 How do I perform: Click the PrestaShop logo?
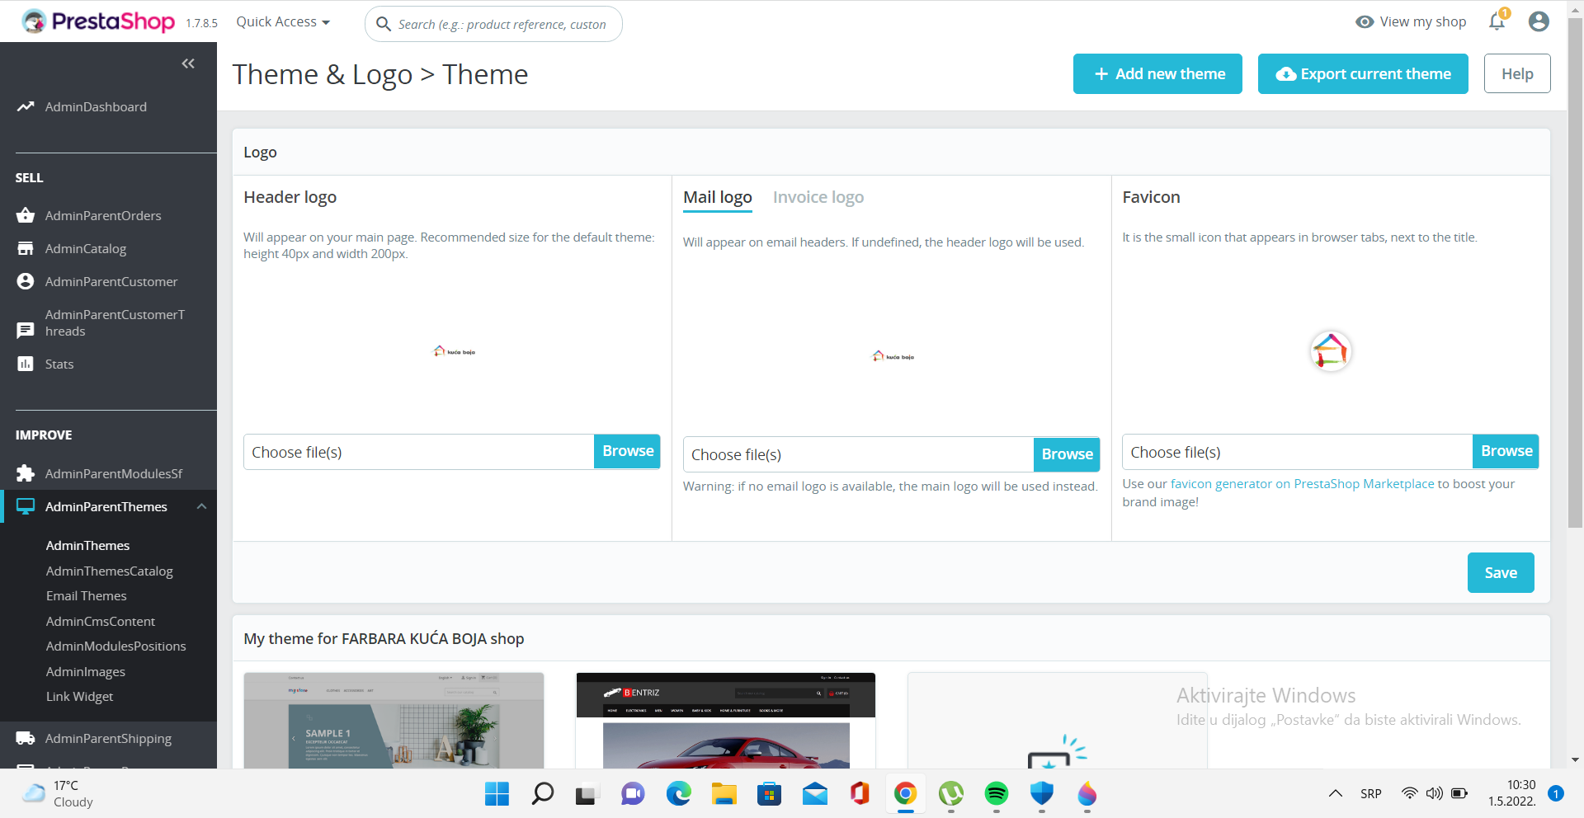point(98,21)
